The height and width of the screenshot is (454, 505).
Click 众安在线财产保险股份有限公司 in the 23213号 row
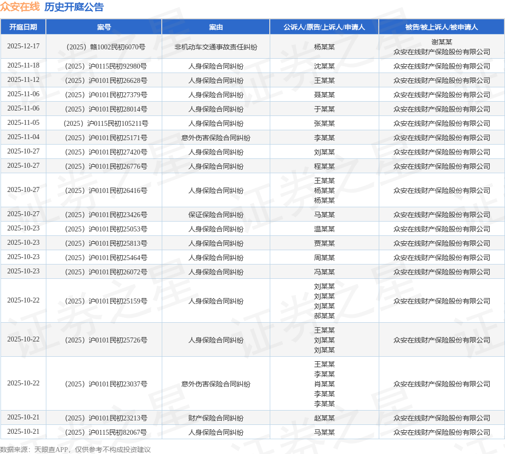pyautogui.click(x=441, y=418)
